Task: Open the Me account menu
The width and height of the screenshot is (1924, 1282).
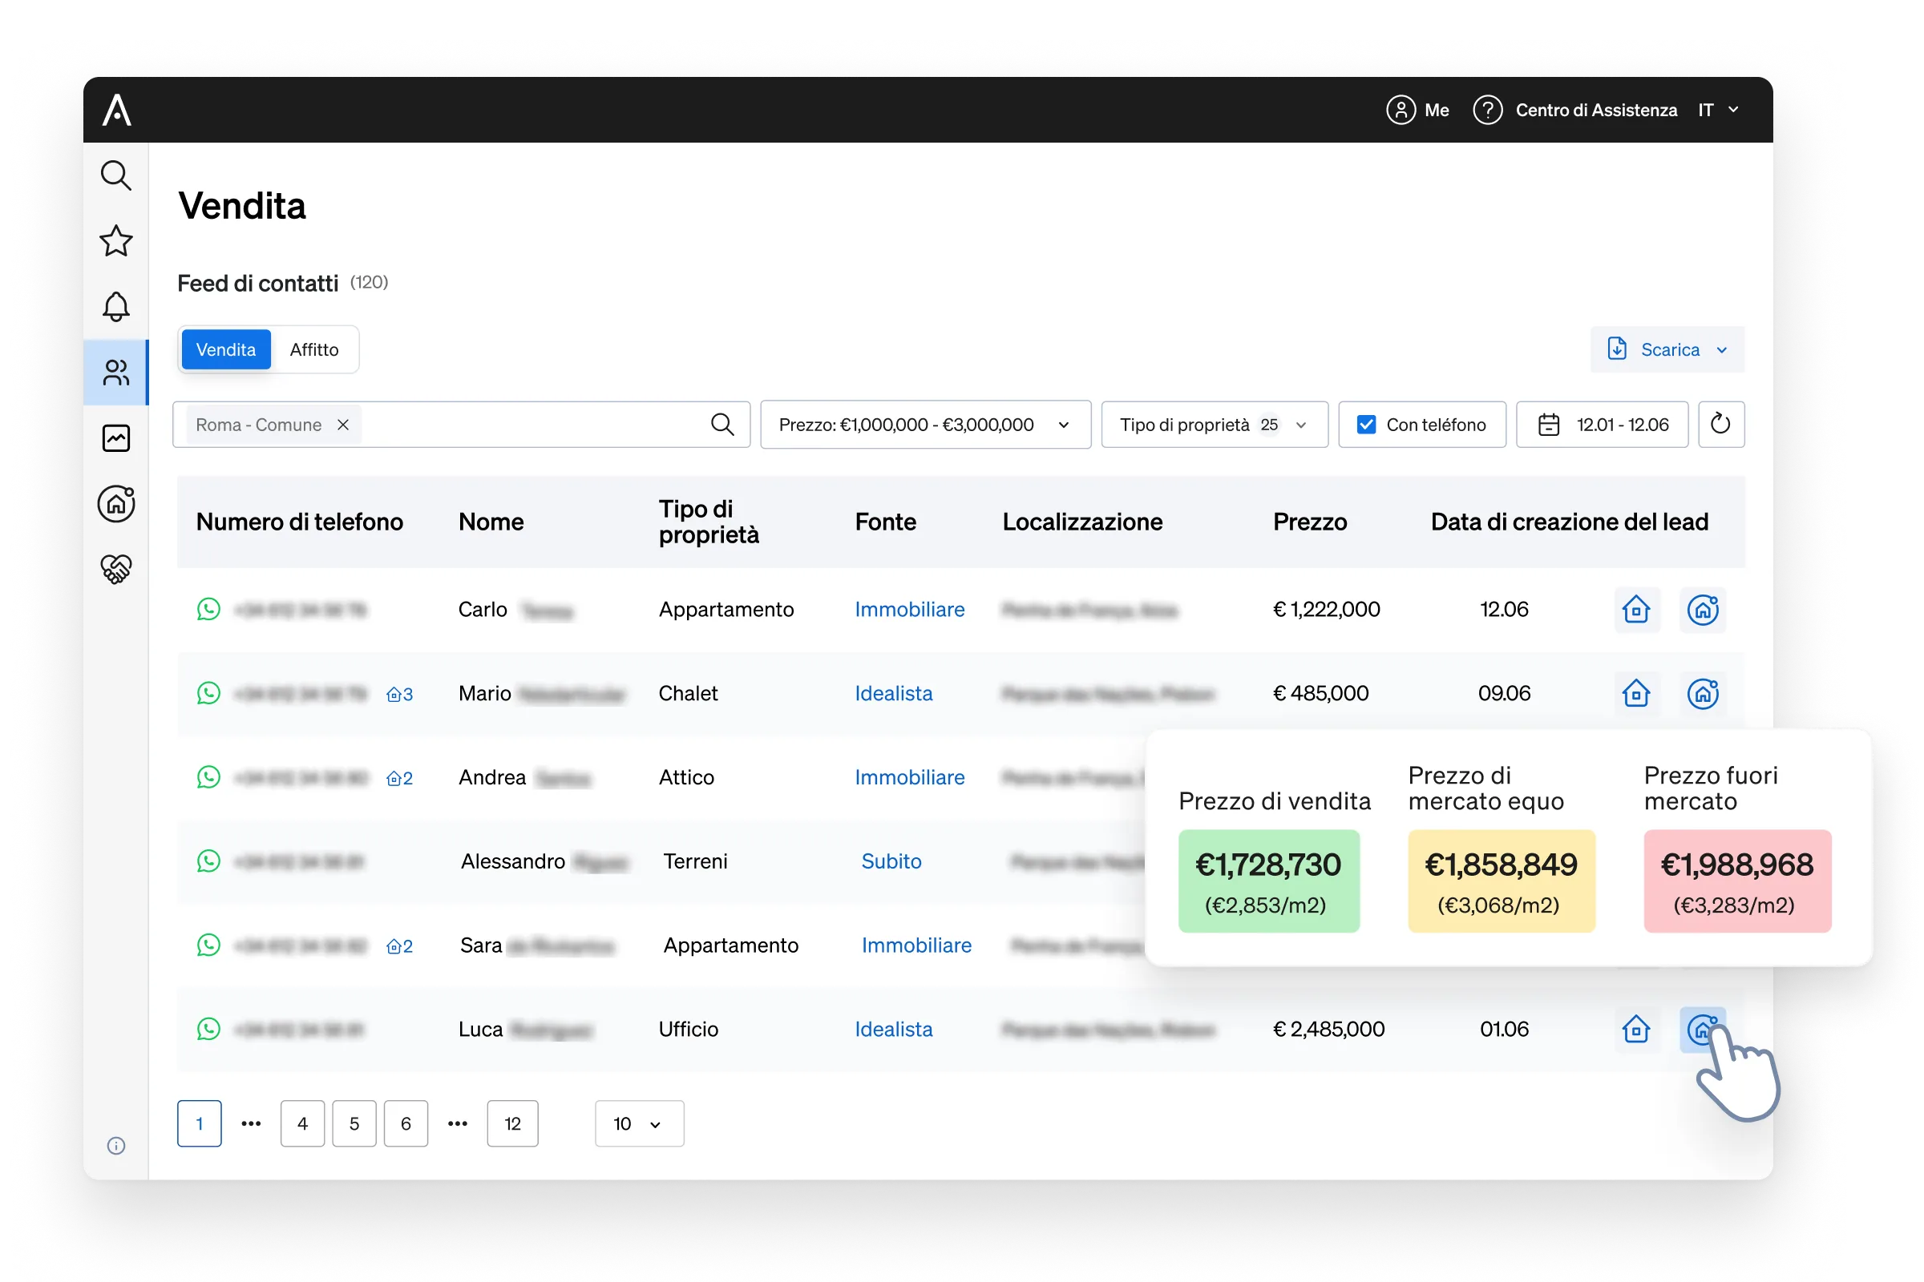Action: click(x=1417, y=110)
